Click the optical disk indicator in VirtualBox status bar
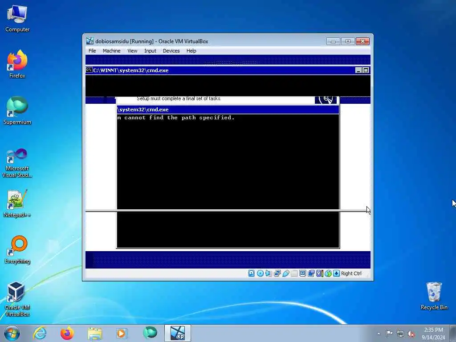 [260, 273]
